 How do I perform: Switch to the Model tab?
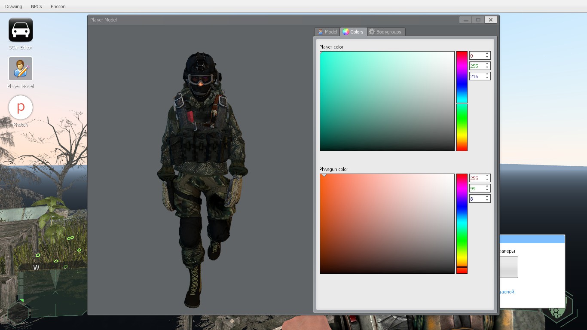pos(327,32)
